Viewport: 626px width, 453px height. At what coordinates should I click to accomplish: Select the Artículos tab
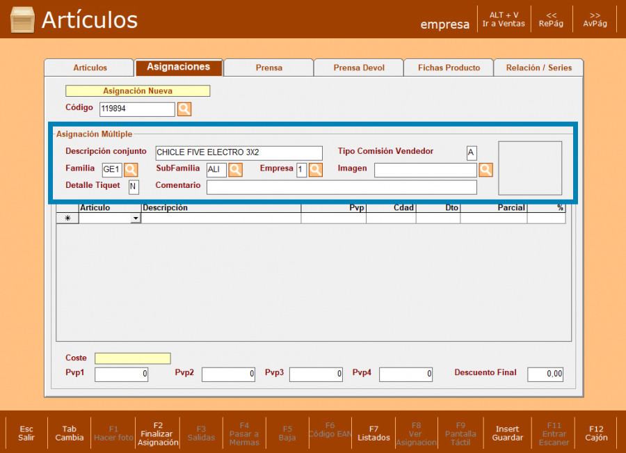coord(90,67)
